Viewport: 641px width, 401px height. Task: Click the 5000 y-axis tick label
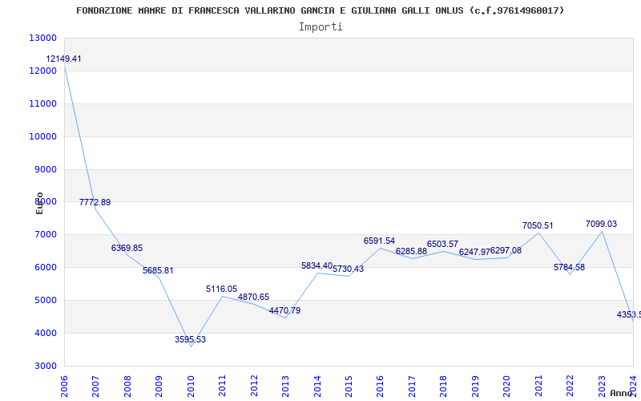point(45,300)
